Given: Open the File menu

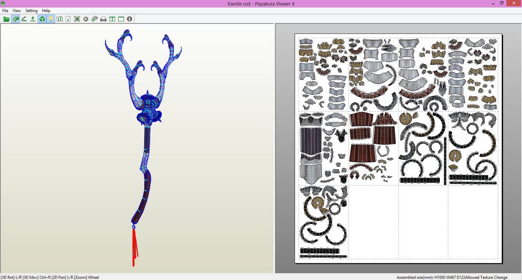Looking at the screenshot, I should 5,10.
